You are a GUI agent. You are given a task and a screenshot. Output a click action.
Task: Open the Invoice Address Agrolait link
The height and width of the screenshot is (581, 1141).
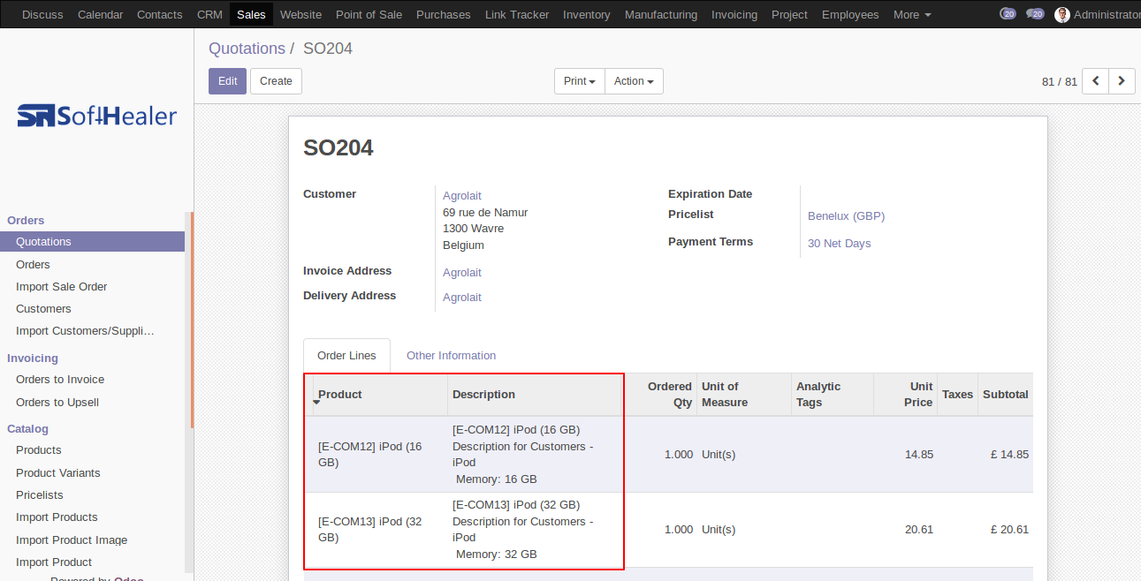[462, 273]
